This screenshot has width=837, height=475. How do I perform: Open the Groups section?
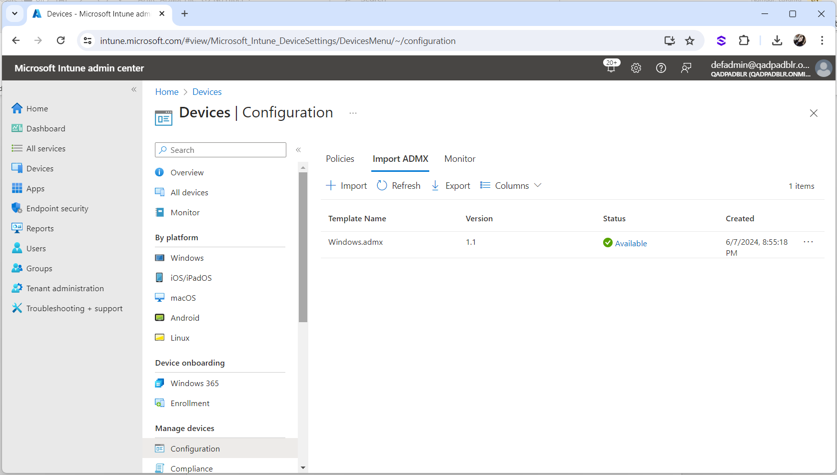pyautogui.click(x=32, y=268)
